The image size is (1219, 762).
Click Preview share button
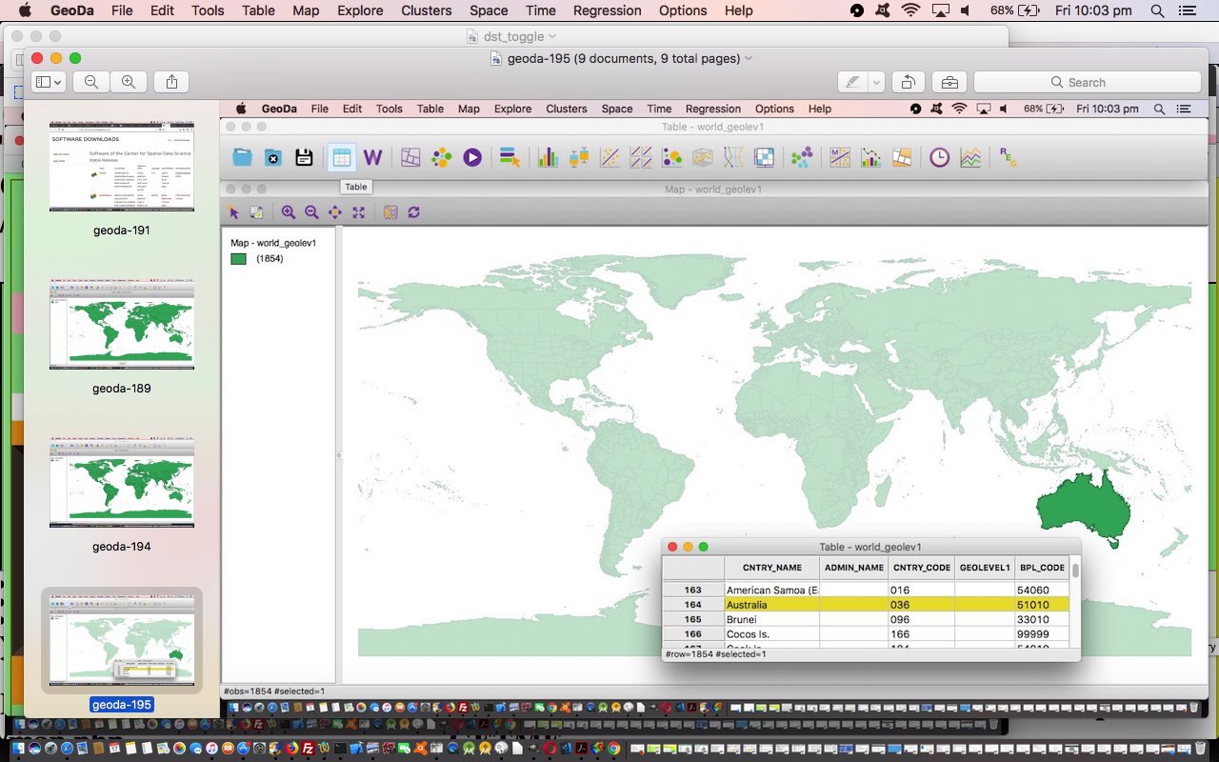171,82
